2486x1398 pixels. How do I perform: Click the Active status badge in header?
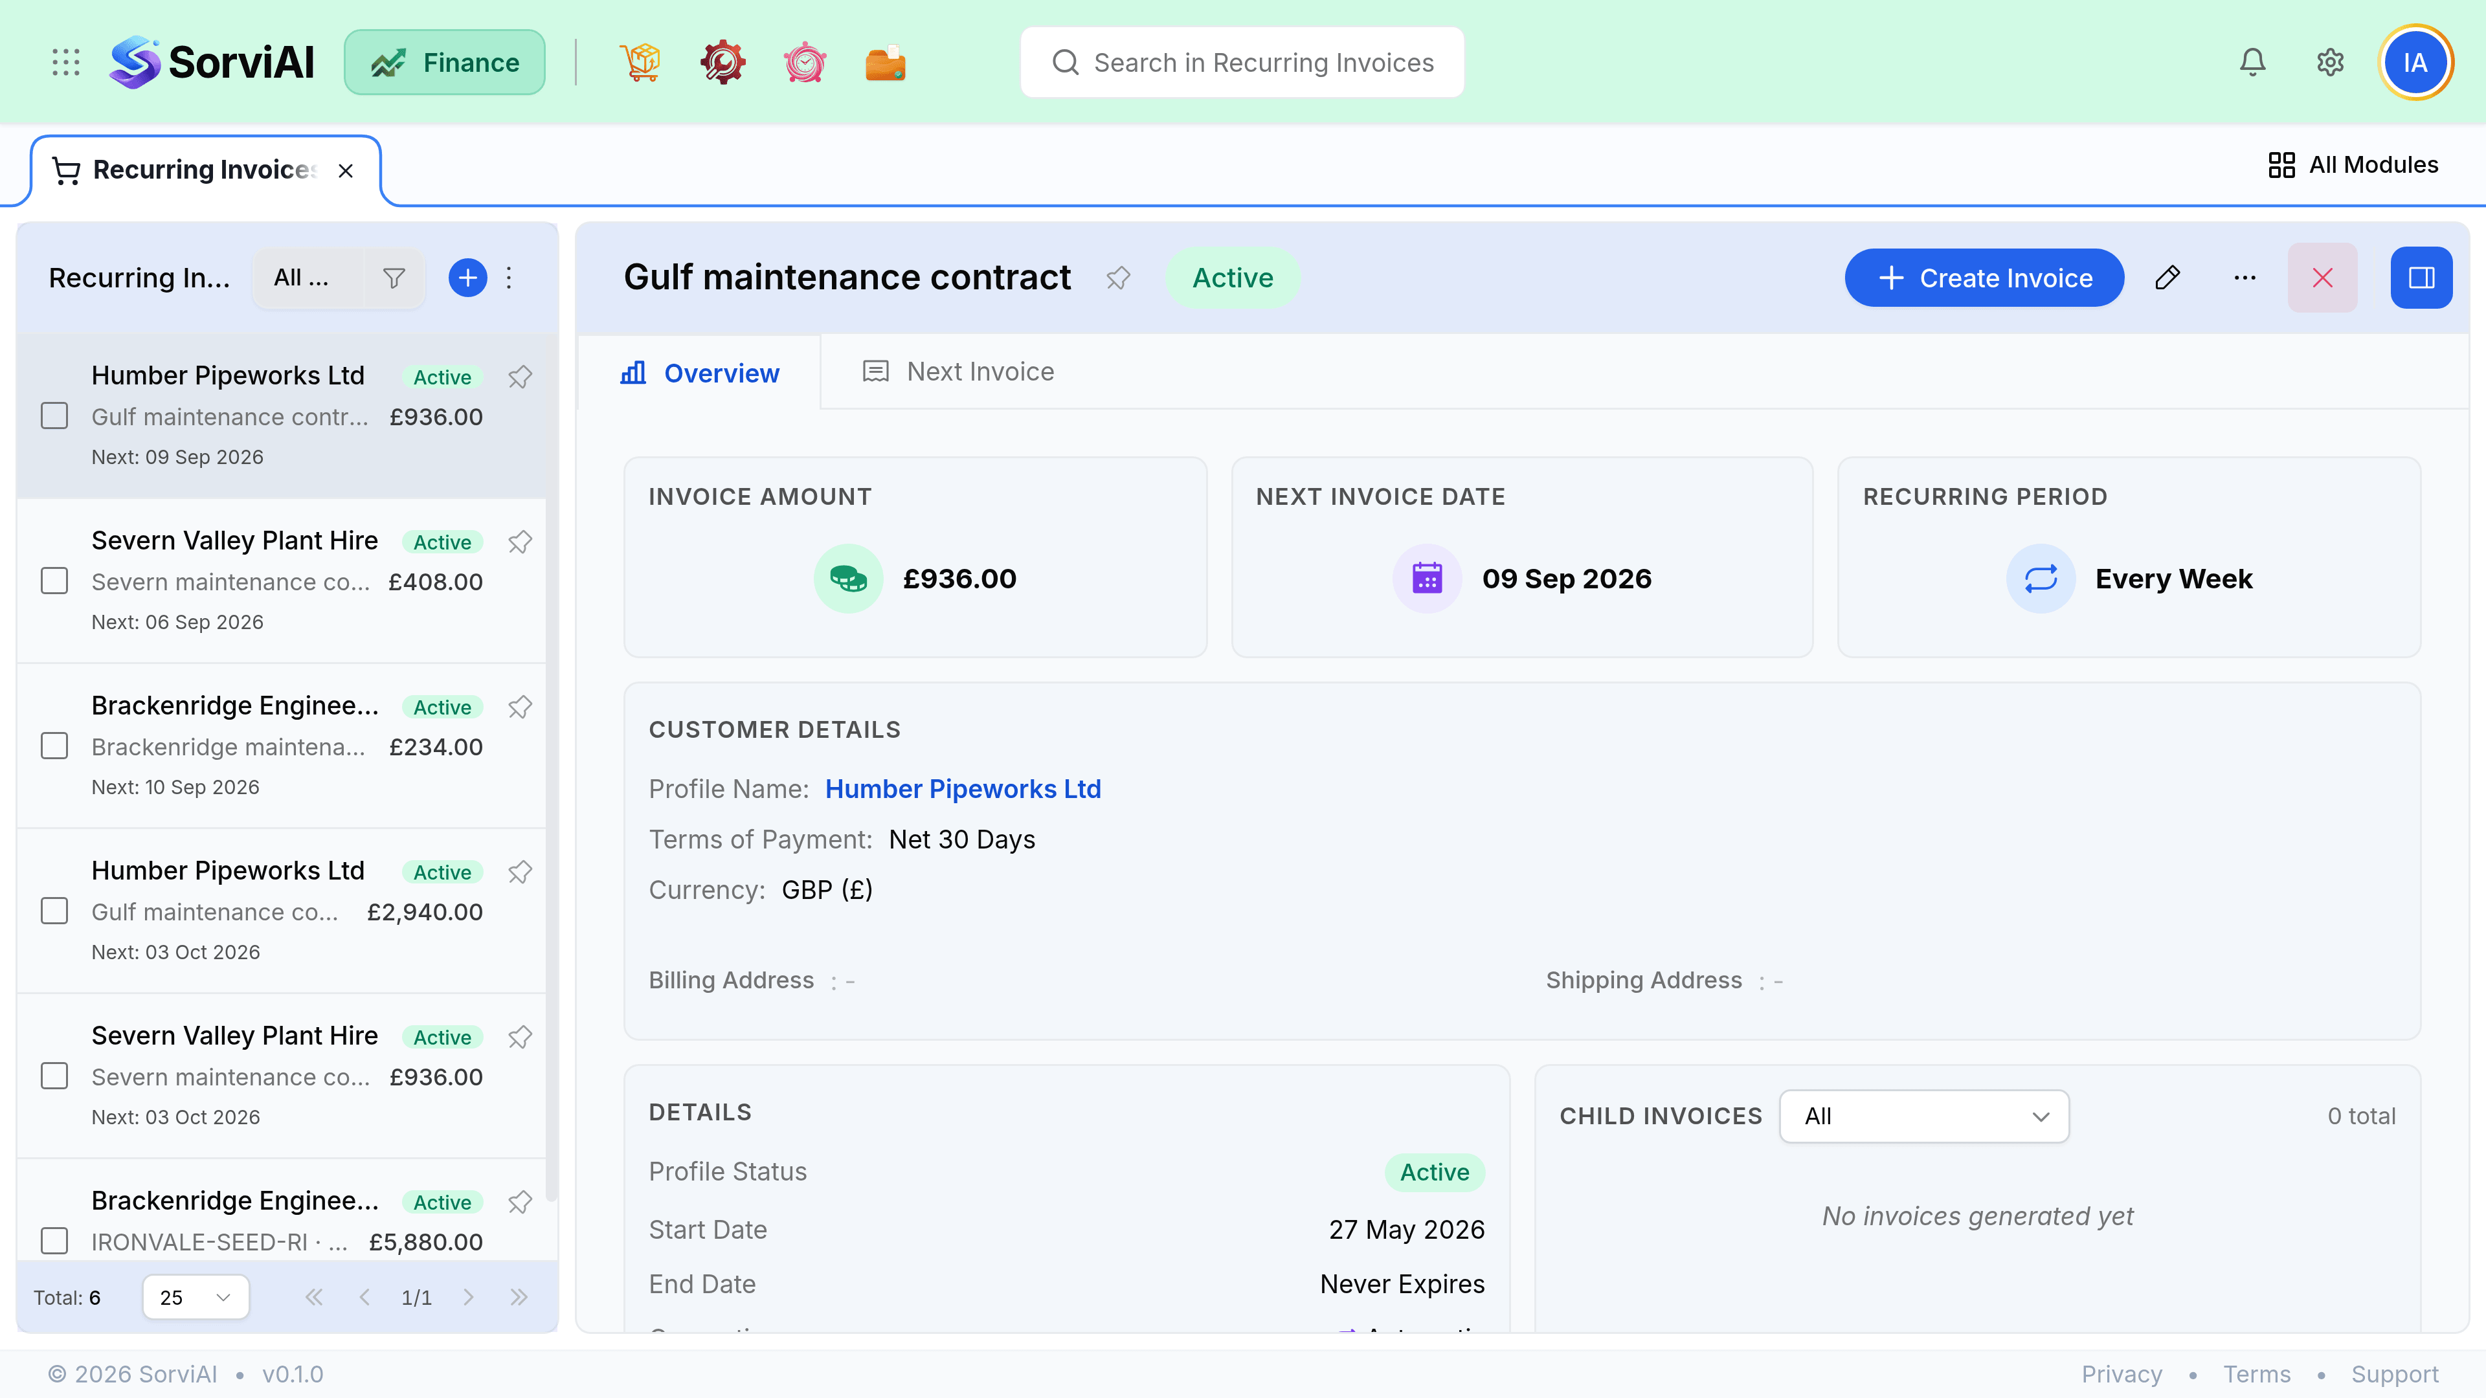(1233, 278)
